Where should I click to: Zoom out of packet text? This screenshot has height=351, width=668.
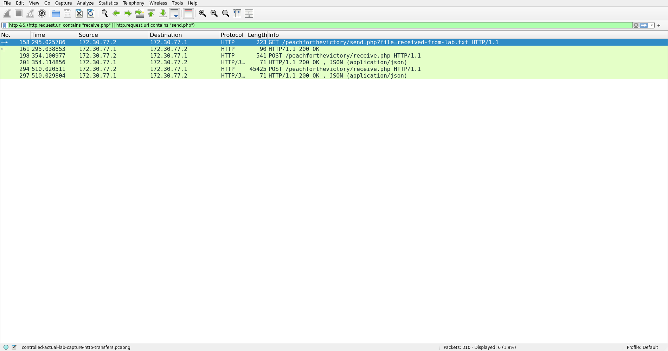coord(214,14)
